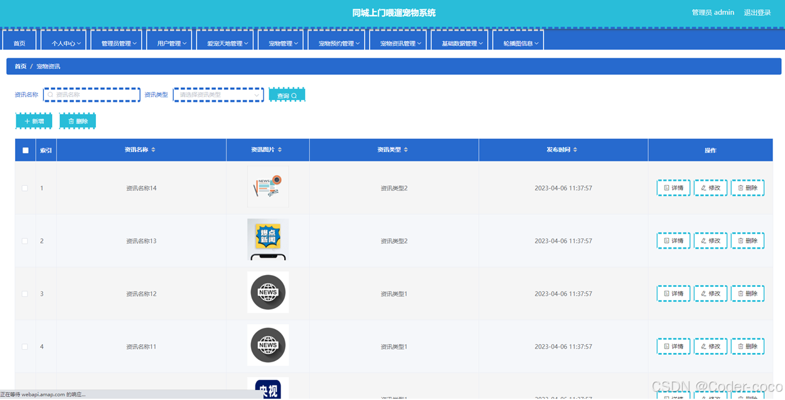Expand the 基础数据管理 menu
This screenshot has height=400, width=785.
point(459,41)
